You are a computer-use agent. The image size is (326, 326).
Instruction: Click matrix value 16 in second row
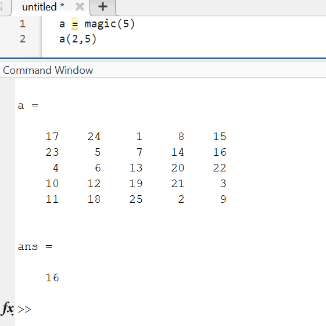220,152
